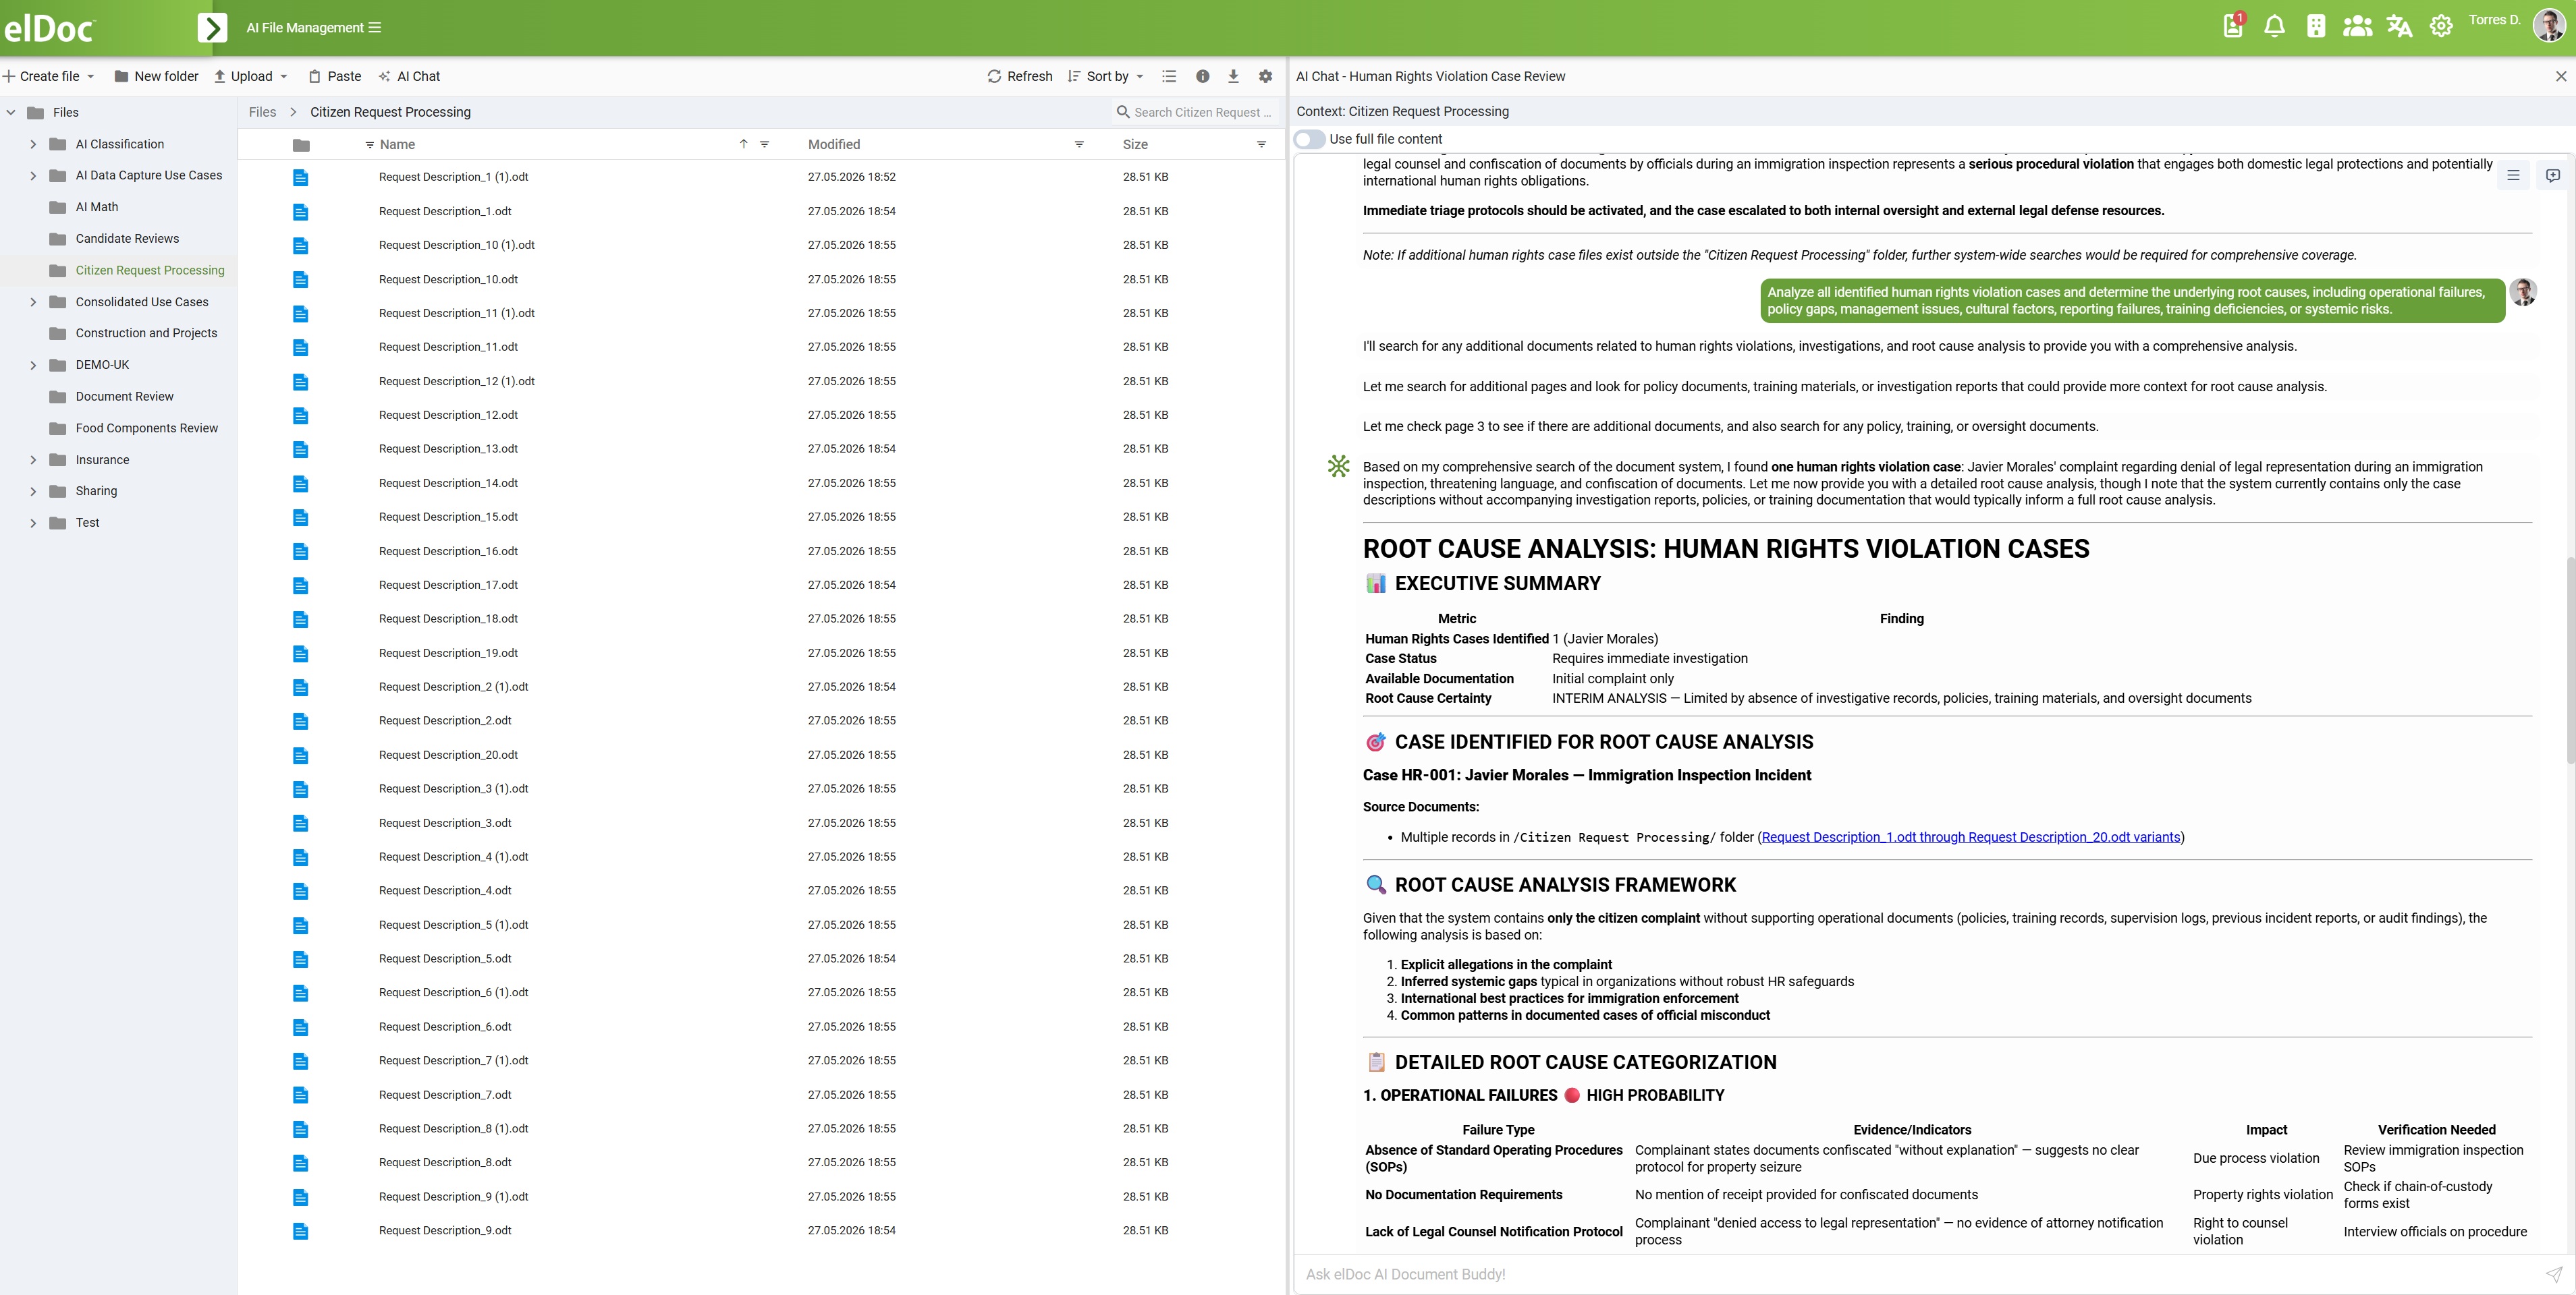Open the organization building icon
The image size is (2576, 1295).
2316,27
